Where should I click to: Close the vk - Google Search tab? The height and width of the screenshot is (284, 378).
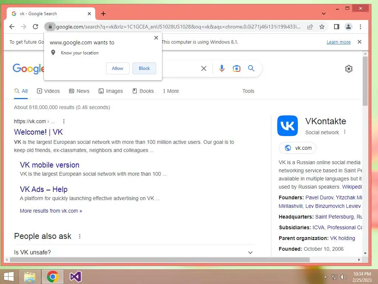(x=89, y=14)
